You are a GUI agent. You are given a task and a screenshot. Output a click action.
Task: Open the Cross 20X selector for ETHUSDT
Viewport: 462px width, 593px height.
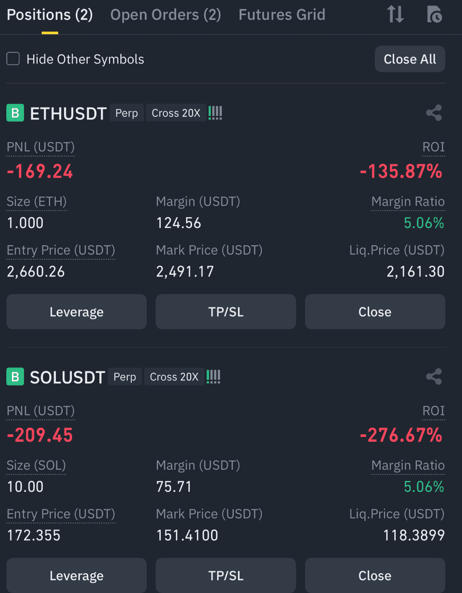tap(176, 113)
